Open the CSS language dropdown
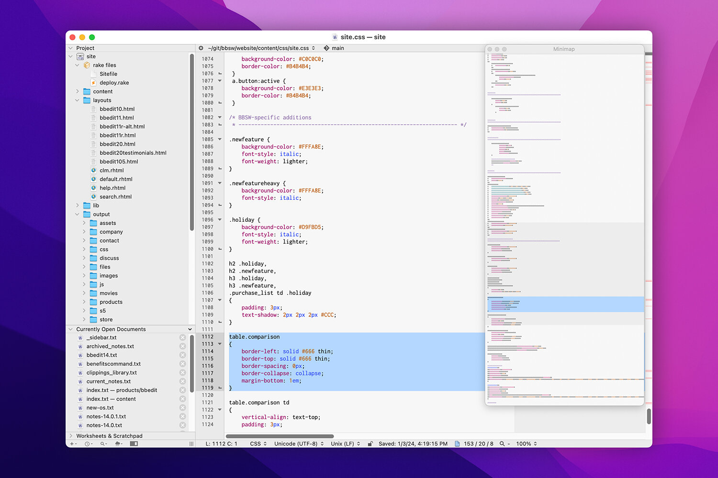 point(258,443)
